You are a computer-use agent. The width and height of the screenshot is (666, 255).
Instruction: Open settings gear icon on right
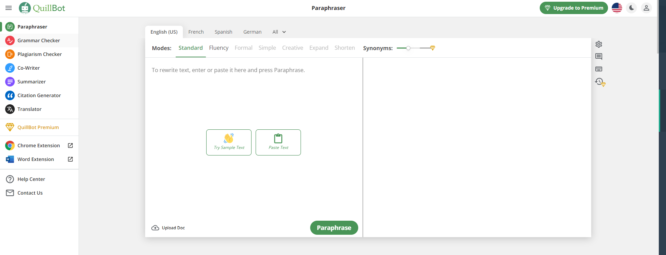pos(599,44)
